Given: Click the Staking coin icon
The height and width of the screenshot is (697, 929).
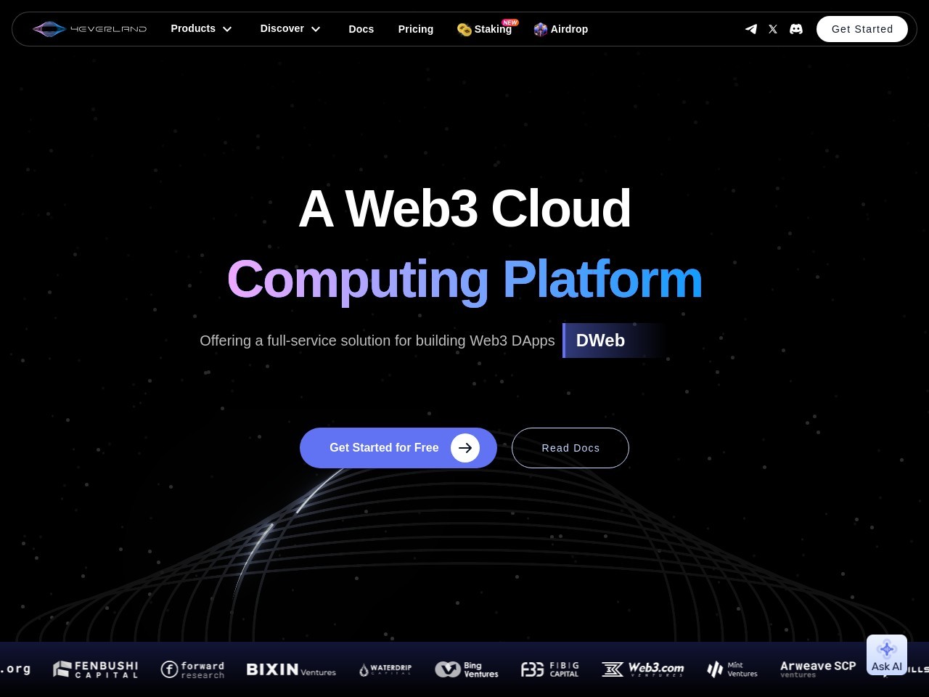Looking at the screenshot, I should pos(464,30).
